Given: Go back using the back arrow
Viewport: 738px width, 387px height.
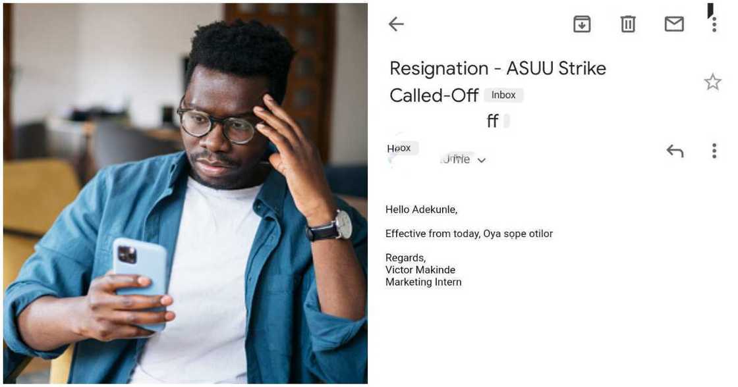Looking at the screenshot, I should 396,24.
